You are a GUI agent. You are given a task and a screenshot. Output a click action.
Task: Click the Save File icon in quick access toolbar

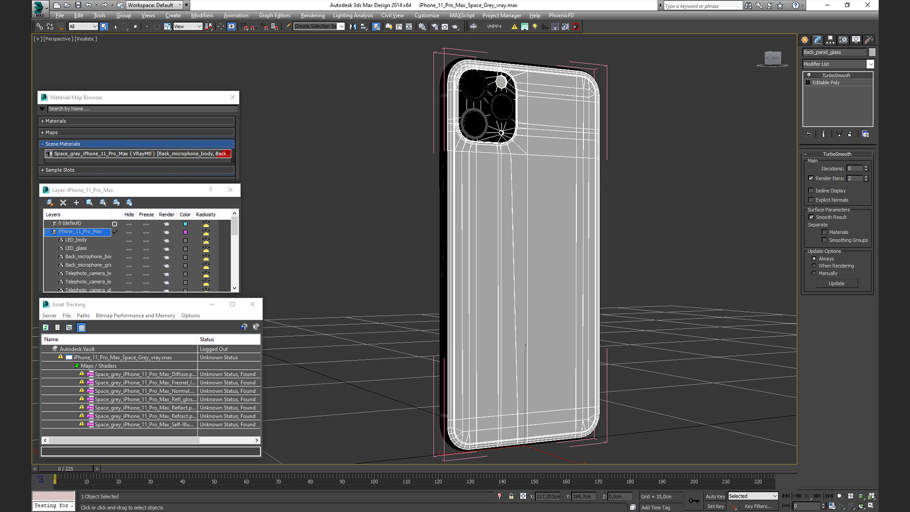pyautogui.click(x=78, y=5)
